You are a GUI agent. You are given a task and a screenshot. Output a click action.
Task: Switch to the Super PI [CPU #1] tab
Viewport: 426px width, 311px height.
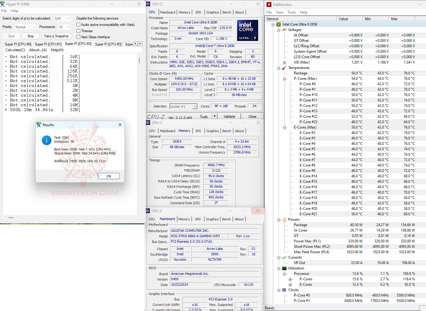(x=48, y=44)
